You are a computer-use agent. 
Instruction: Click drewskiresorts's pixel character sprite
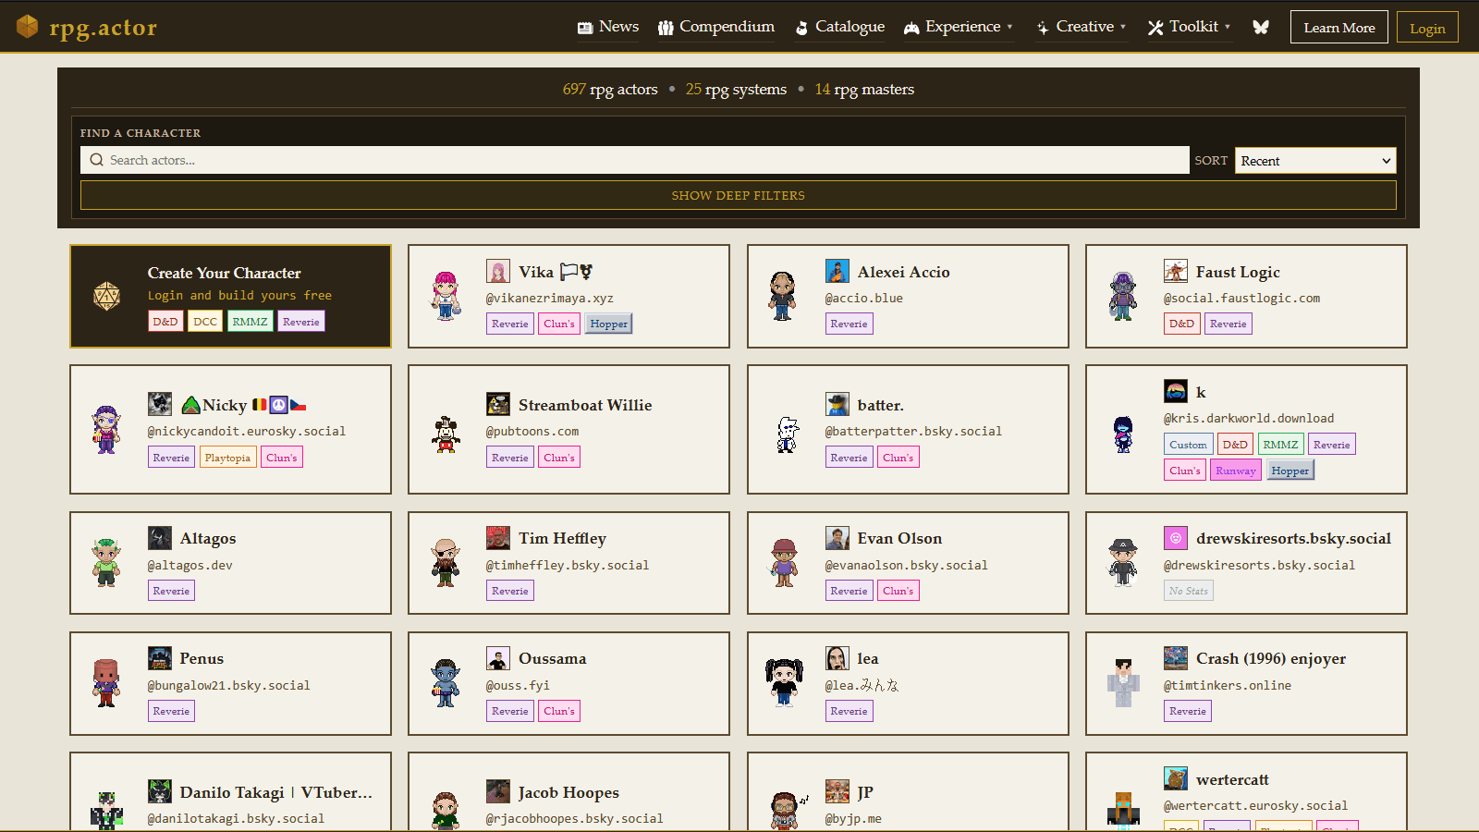click(x=1123, y=562)
